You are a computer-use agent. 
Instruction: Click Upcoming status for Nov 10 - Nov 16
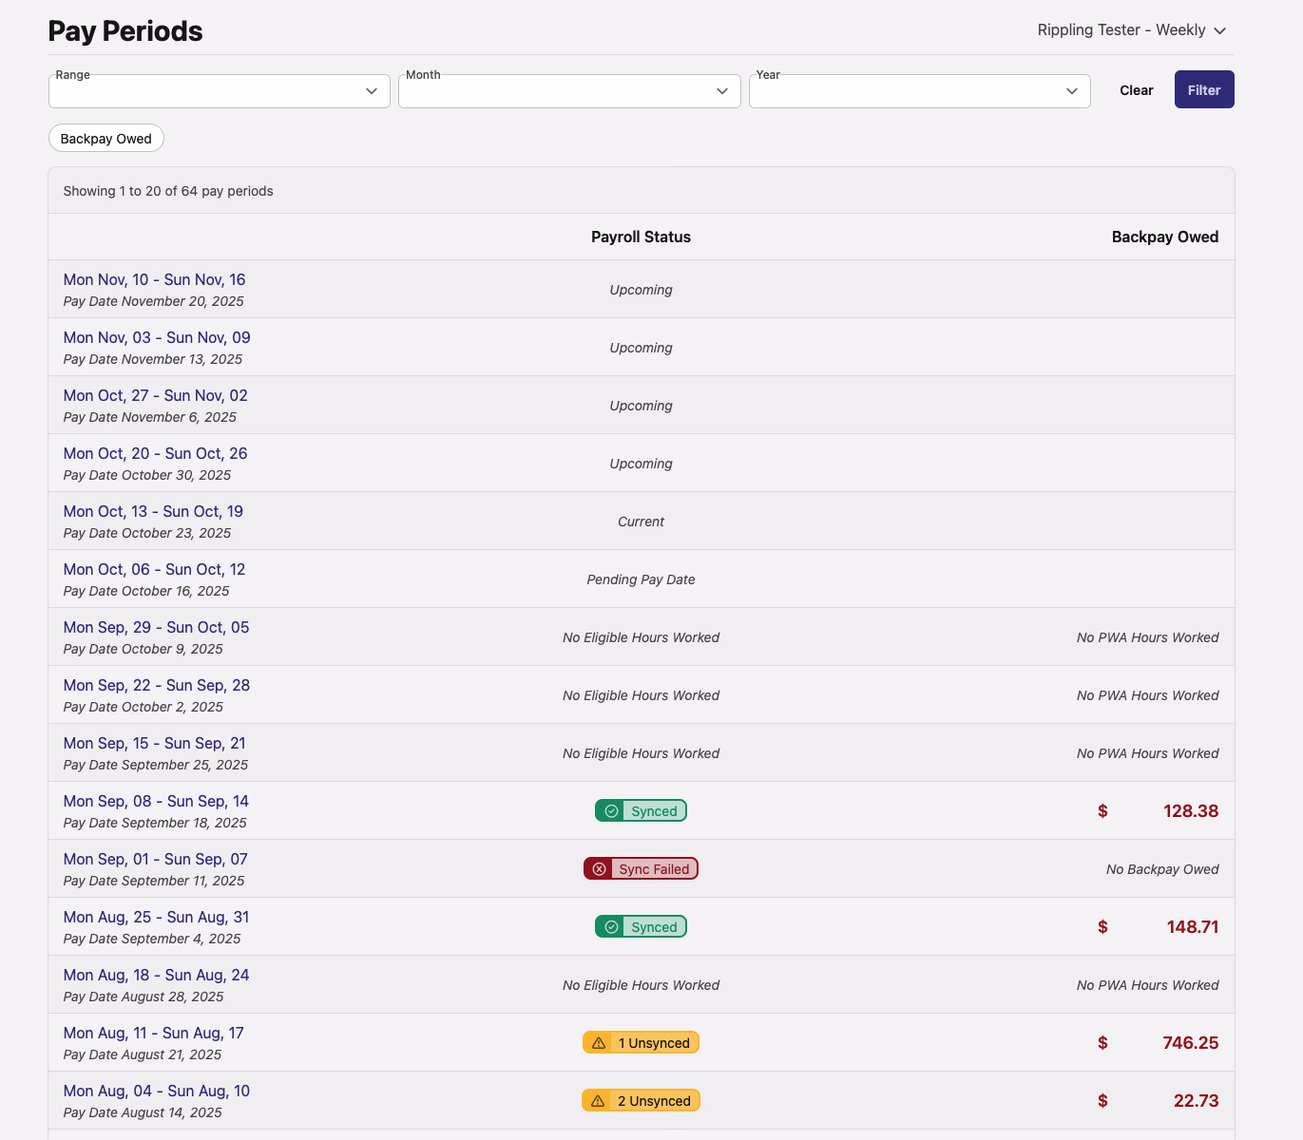pyautogui.click(x=641, y=290)
